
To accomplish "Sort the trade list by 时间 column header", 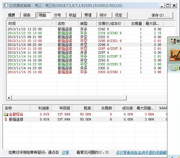I will (30, 23).
